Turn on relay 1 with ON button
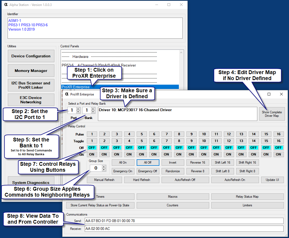This screenshot has height=238, width=289. tap(92, 154)
